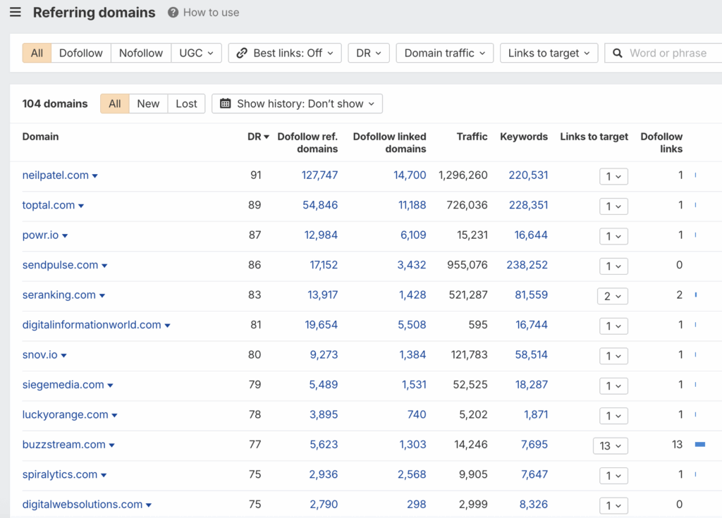Sort by Dofollow links column header
Image resolution: width=722 pixels, height=518 pixels.
(x=661, y=143)
